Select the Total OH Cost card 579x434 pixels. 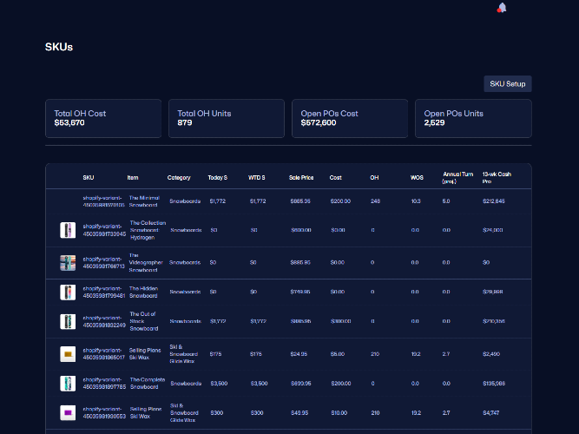point(103,119)
